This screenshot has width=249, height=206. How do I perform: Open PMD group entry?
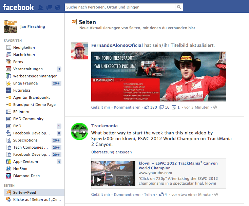tap(17, 126)
